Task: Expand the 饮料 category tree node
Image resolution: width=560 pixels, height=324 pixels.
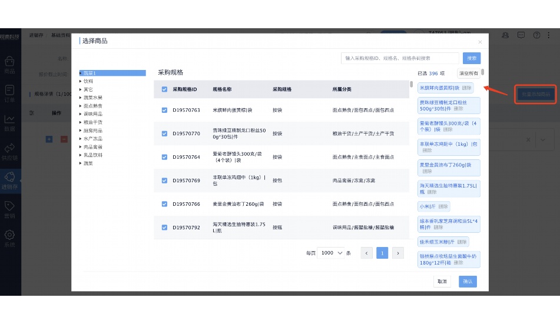Action: (81, 81)
